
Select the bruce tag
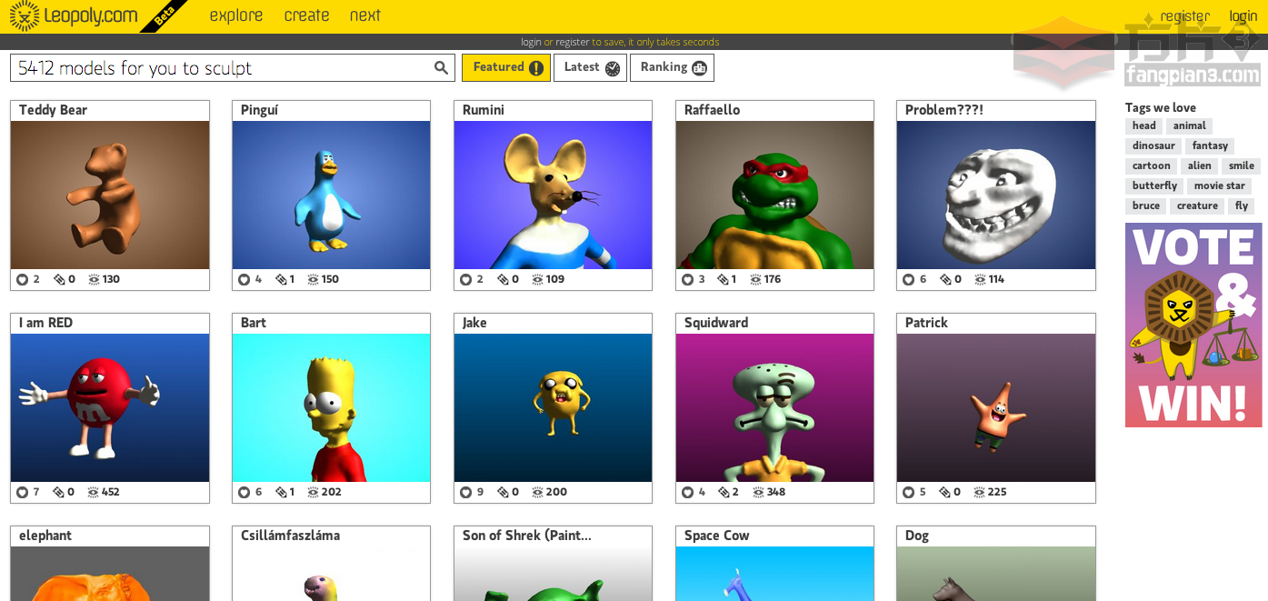point(1145,206)
